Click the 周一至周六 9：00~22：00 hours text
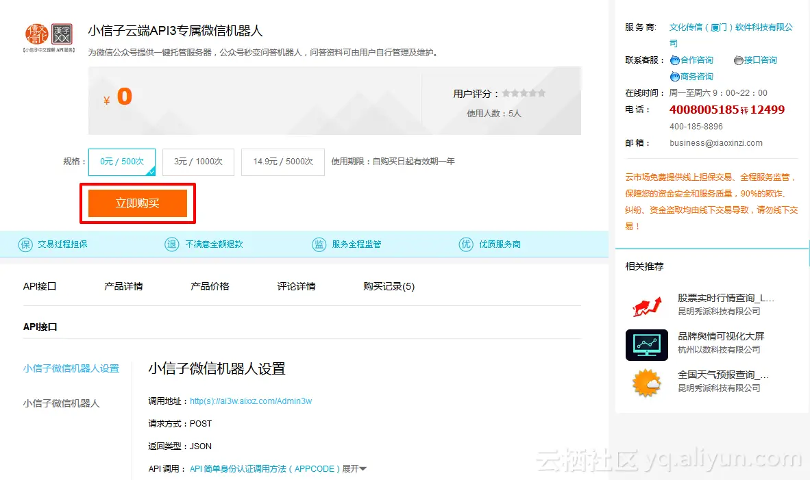This screenshot has height=480, width=810. tap(718, 93)
